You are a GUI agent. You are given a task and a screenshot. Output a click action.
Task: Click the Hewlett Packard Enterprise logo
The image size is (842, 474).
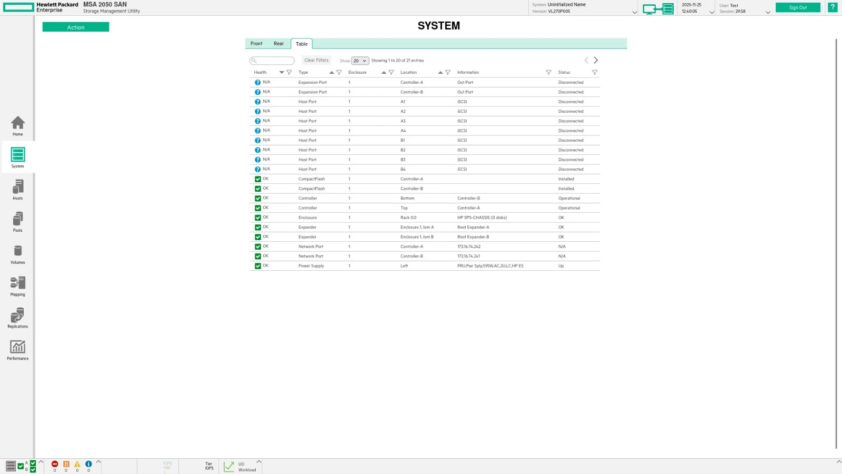[x=41, y=7]
